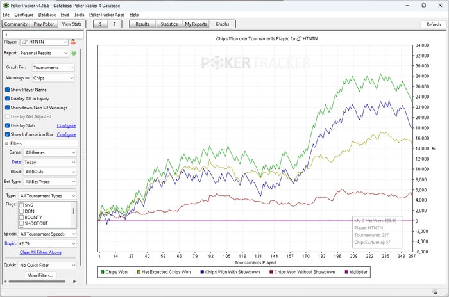This screenshot has width=449, height=297.
Task: Click the More Filters button
Action: coord(40,275)
